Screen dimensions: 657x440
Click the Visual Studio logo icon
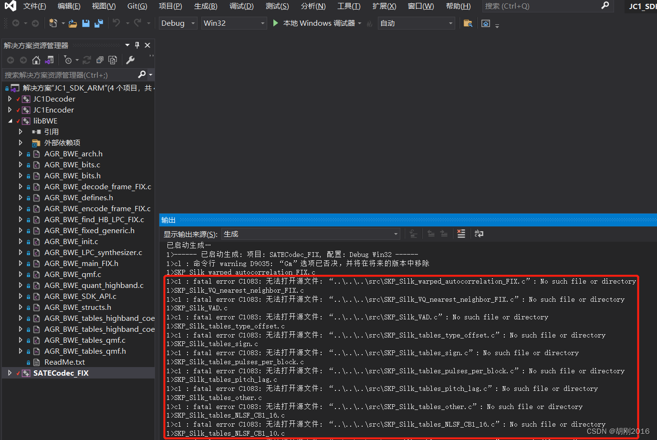pyautogui.click(x=10, y=6)
